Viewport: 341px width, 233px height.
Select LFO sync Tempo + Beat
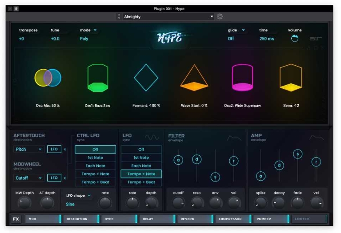(x=141, y=182)
